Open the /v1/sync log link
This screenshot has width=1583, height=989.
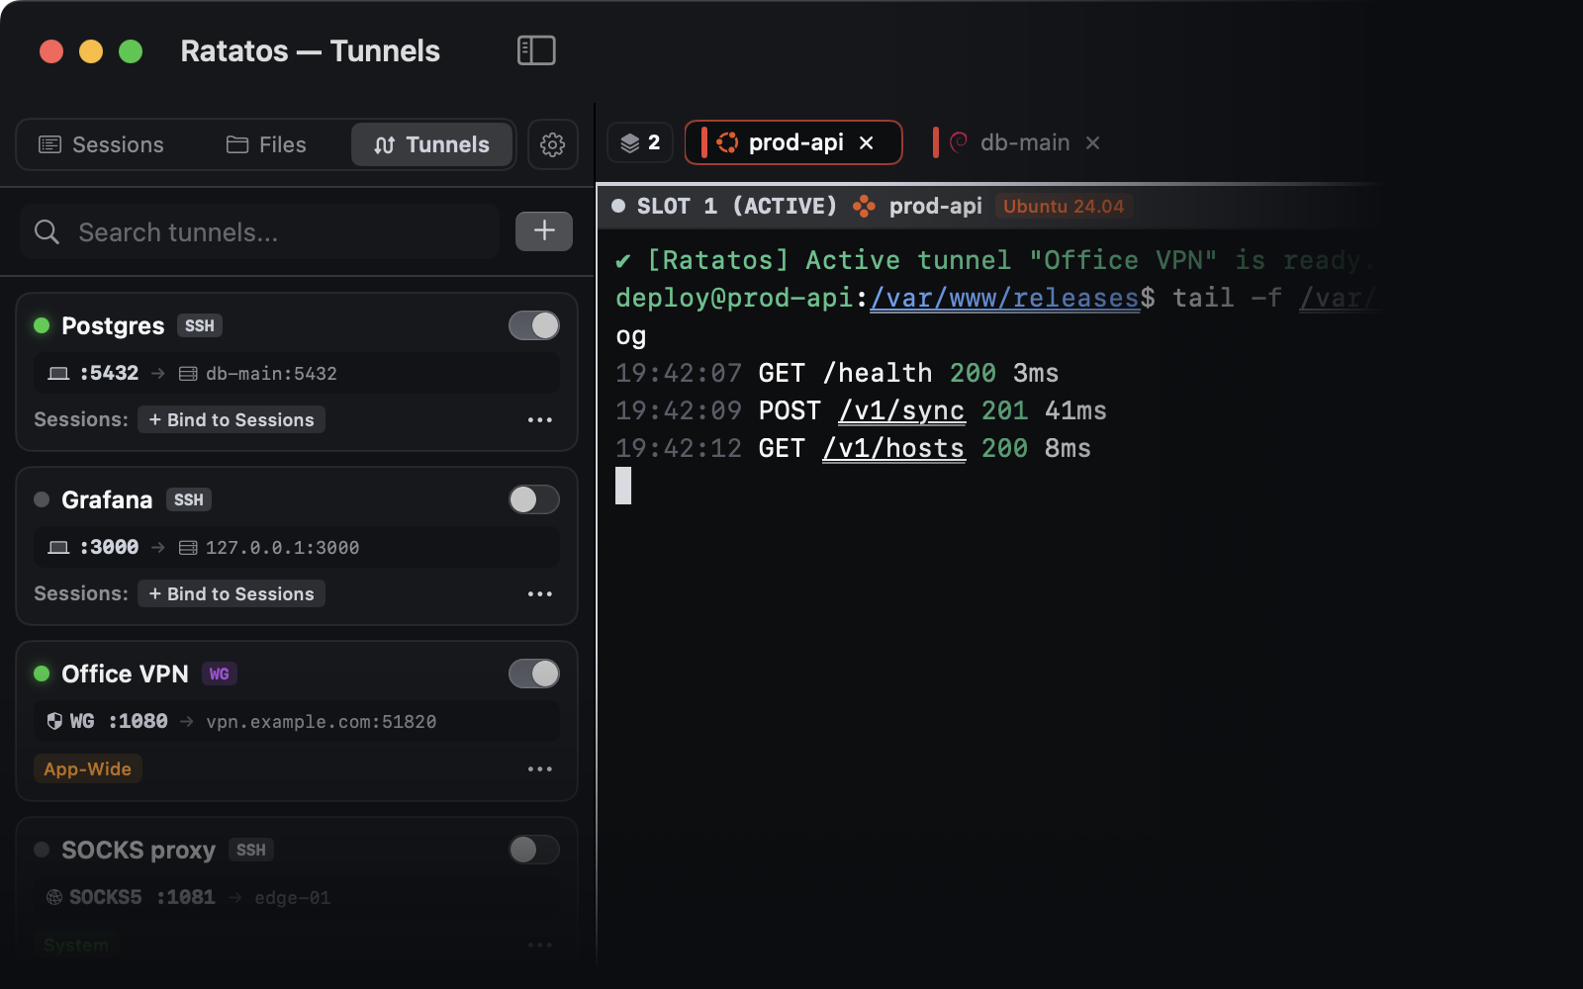pos(901,410)
